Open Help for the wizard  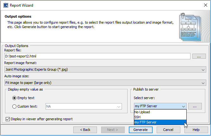196,130
